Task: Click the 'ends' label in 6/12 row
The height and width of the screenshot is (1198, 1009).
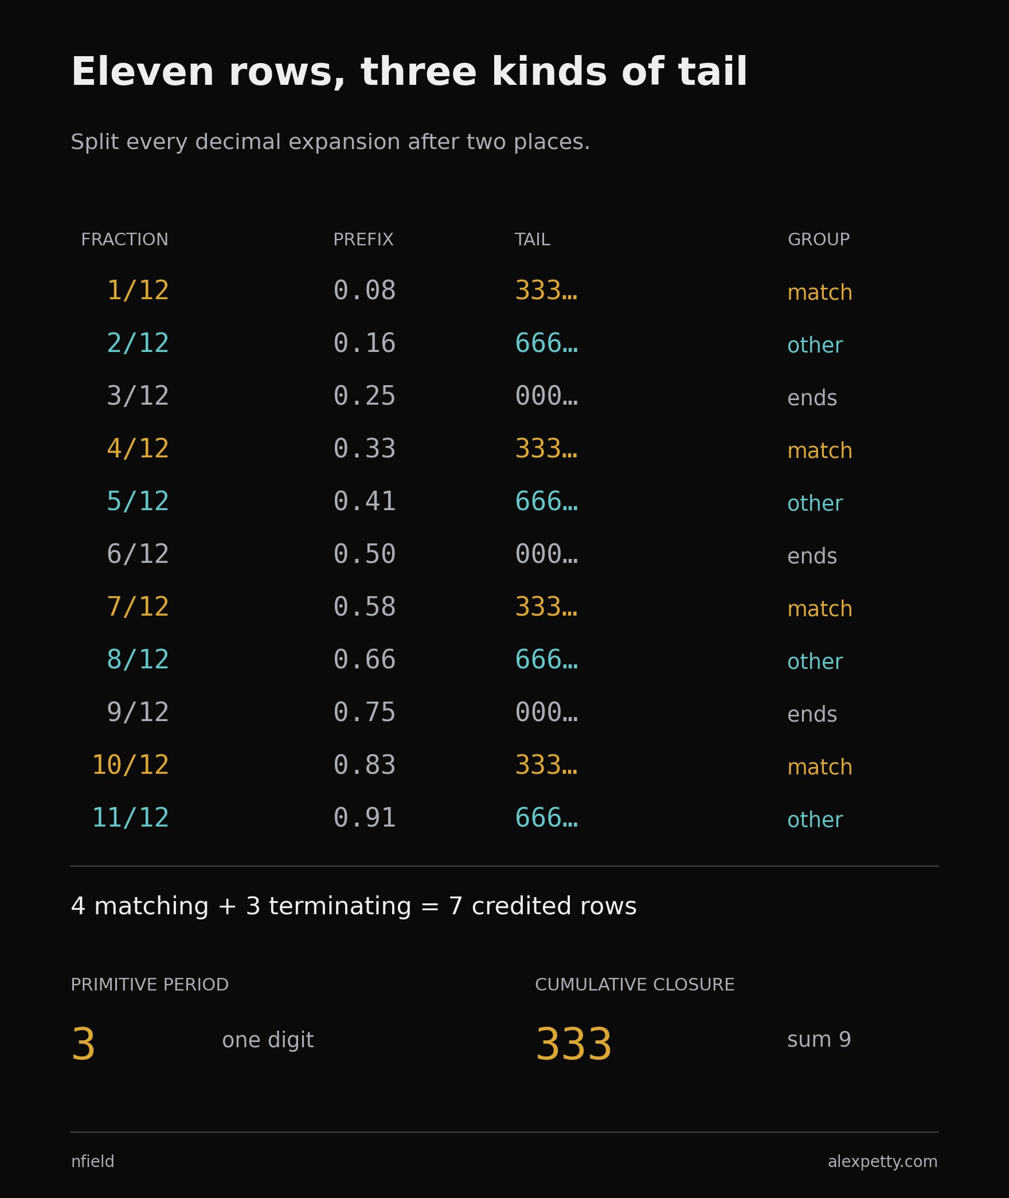Action: pos(812,556)
